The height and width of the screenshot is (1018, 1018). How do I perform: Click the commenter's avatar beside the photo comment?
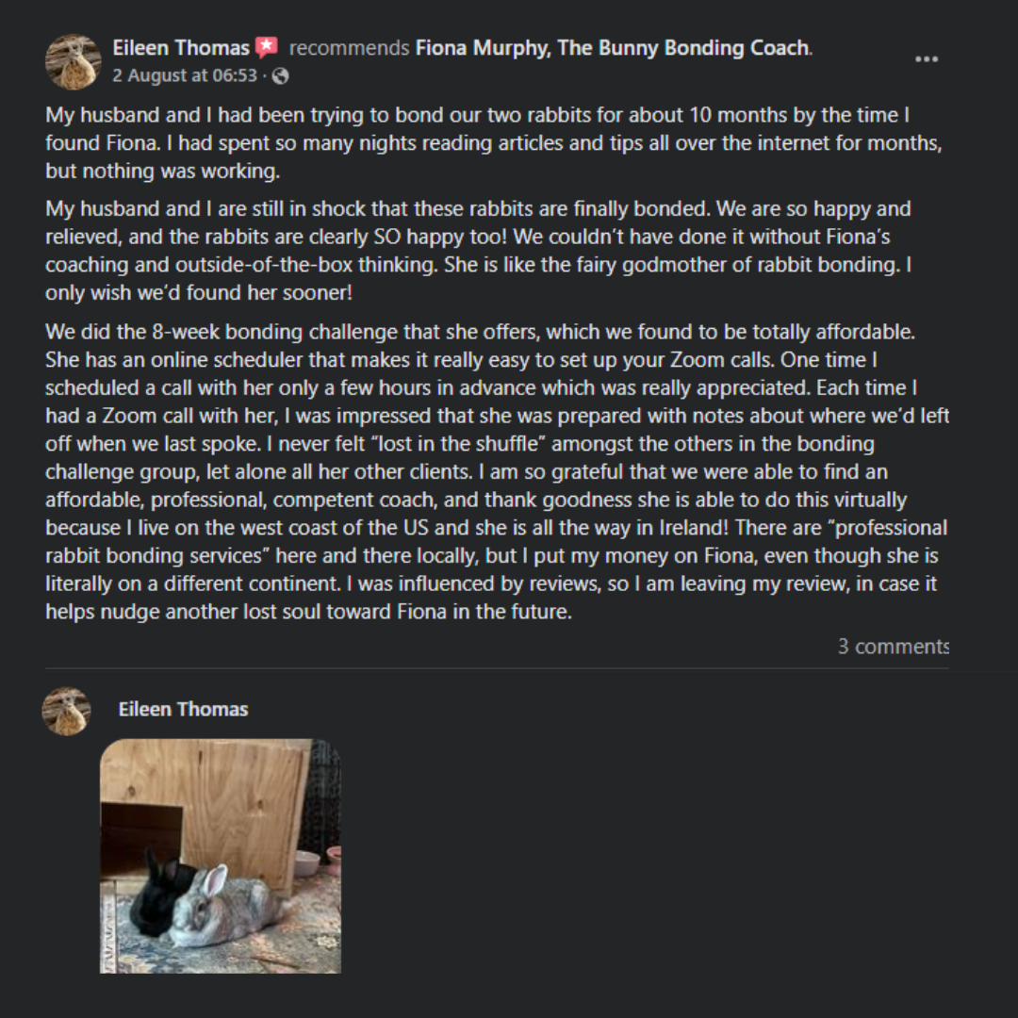pos(66,711)
